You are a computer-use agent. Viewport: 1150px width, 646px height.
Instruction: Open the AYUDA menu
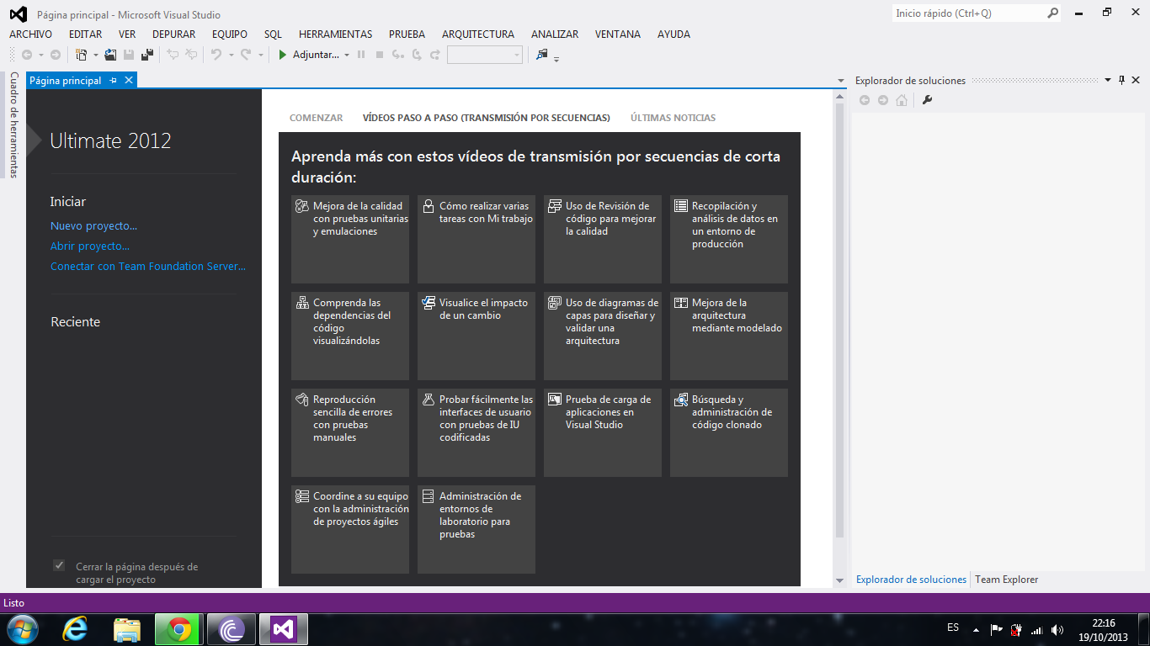tap(673, 34)
